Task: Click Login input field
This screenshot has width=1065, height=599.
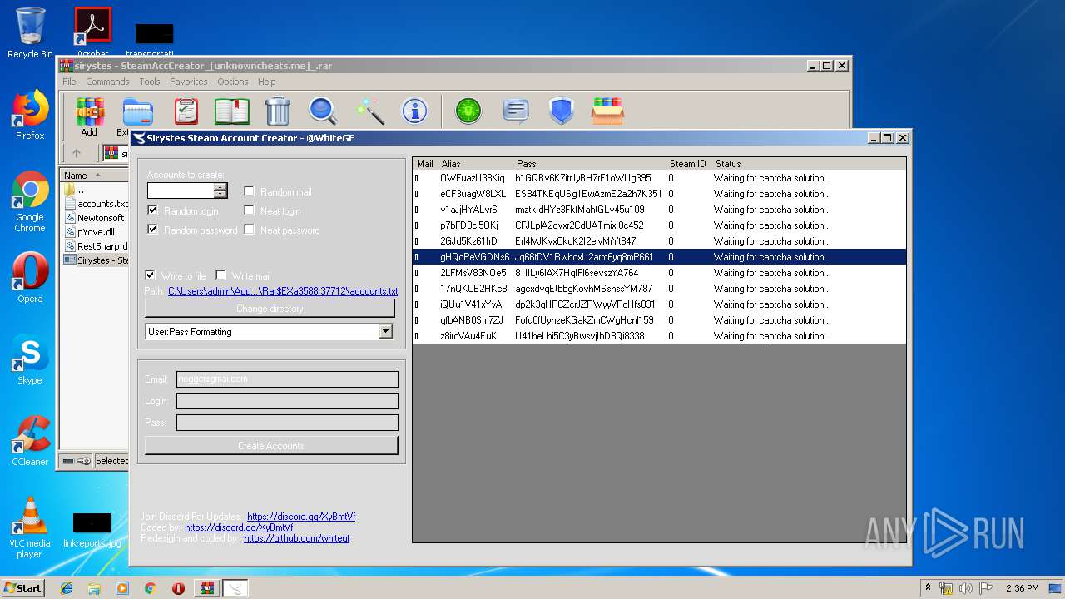Action: pos(287,401)
